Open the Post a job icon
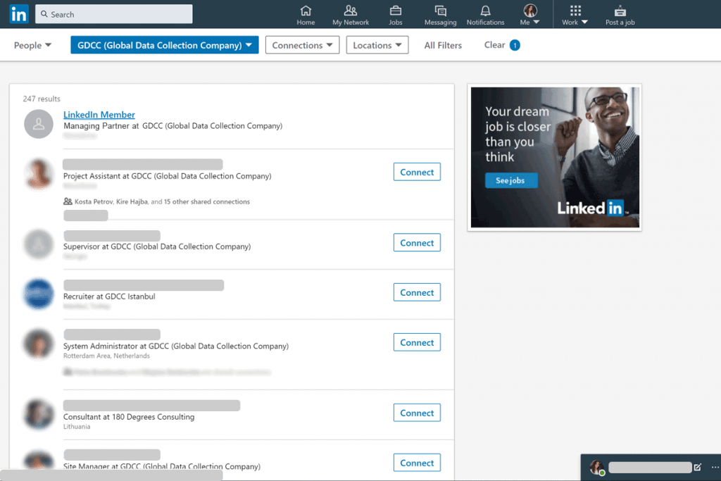 620,13
